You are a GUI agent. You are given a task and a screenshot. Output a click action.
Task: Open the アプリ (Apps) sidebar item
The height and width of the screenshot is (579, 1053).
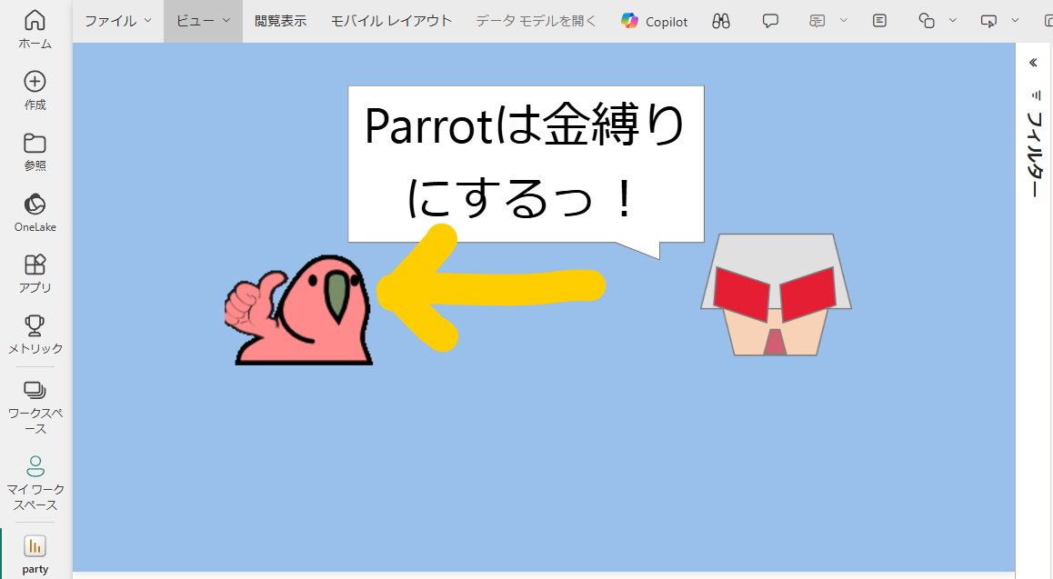click(35, 273)
